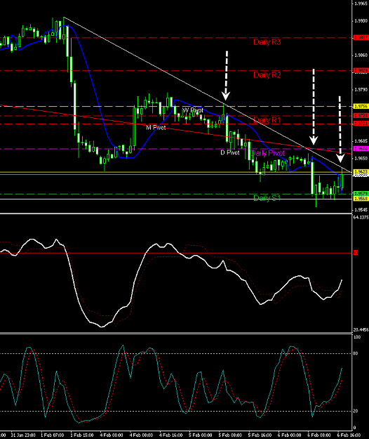Click the '5 Feb 08:00' time label
369x439 pixels.
[230, 435]
